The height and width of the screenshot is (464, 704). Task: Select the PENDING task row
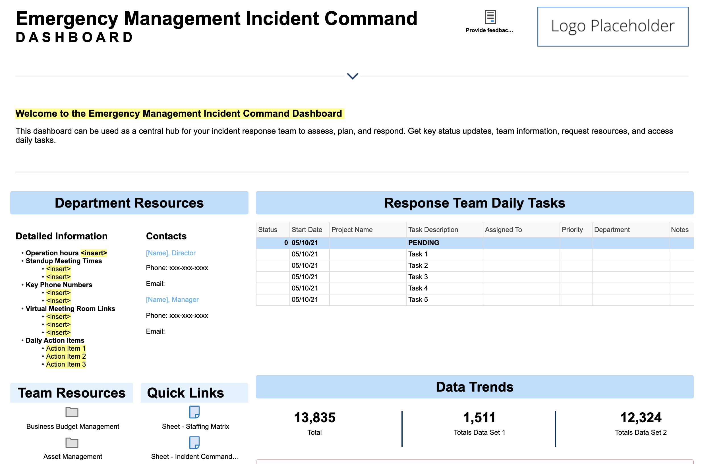423,243
